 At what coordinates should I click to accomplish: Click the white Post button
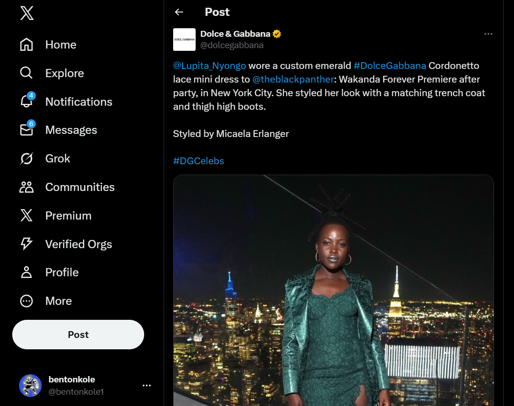tap(78, 334)
